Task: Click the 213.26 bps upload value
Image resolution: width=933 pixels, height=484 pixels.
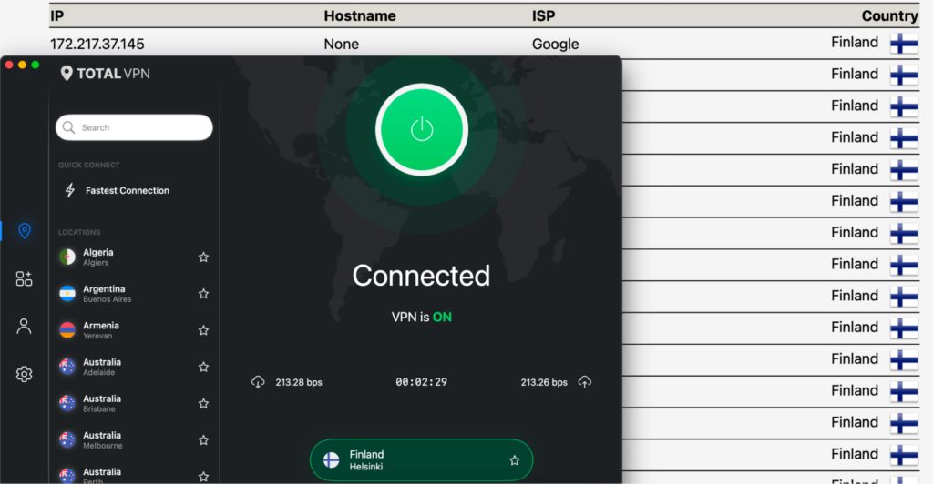Action: (544, 382)
